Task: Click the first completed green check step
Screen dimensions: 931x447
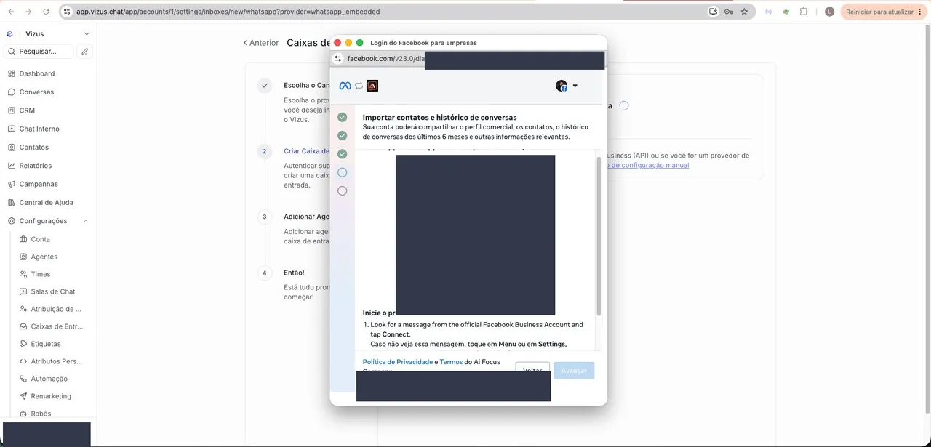Action: (x=343, y=117)
